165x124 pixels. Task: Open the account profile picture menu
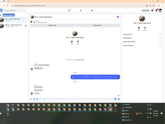click(x=160, y=11)
